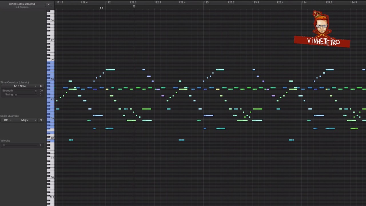Image resolution: width=366 pixels, height=206 pixels.
Task: Click the Q button beside 1/16 Note
Action: click(x=41, y=86)
